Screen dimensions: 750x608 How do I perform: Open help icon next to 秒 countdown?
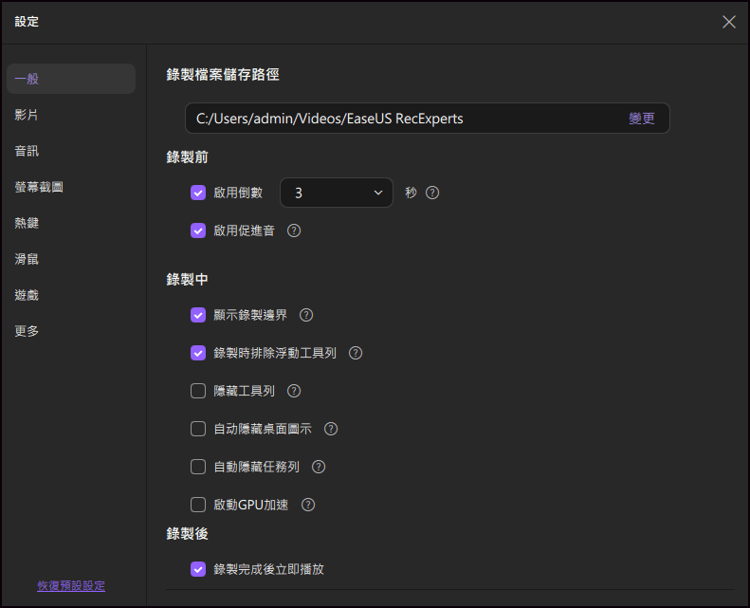pos(432,193)
